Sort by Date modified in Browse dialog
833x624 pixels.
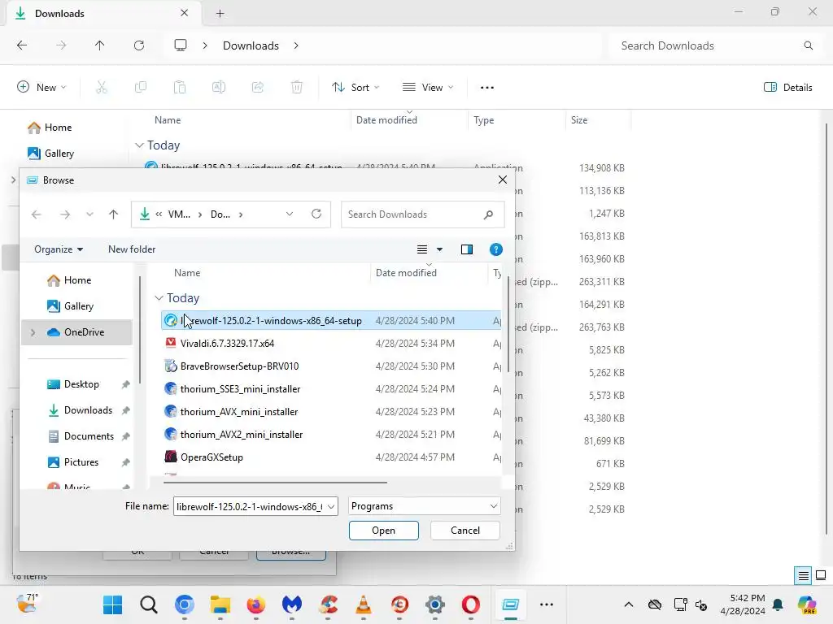(x=406, y=273)
